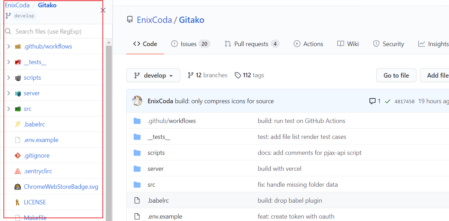The image size is (449, 221).
Task: Click the file icon beside .env.example in sidebar
Action: (x=18, y=140)
